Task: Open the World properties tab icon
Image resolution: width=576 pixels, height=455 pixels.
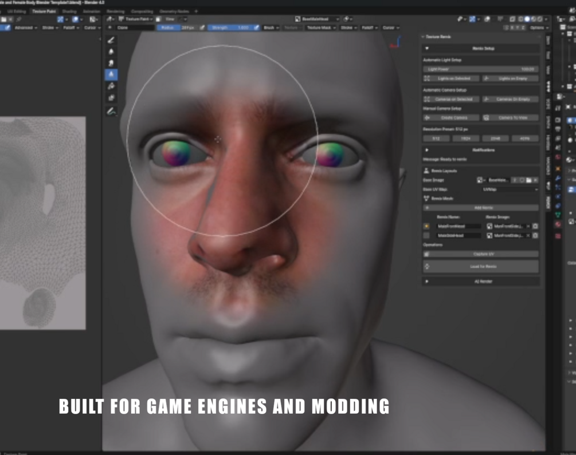Action: [x=558, y=157]
